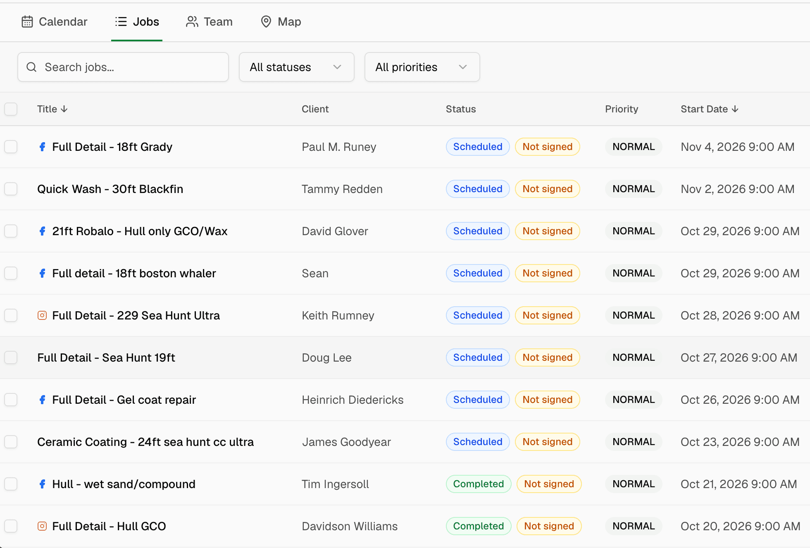This screenshot has height=548, width=810.
Task: Click the Facebook icon beside Full Detail - 18ft Grady
Action: point(42,147)
